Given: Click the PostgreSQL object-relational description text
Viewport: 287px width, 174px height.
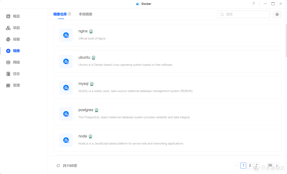Looking at the screenshot, I should coord(134,117).
